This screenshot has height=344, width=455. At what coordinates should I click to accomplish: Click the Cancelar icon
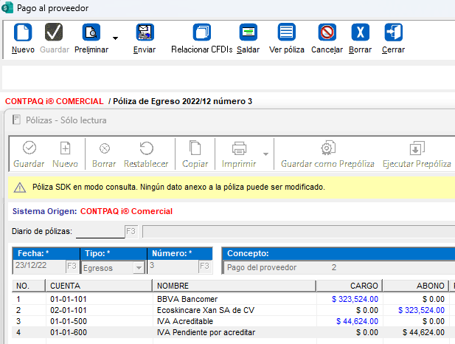(x=327, y=33)
